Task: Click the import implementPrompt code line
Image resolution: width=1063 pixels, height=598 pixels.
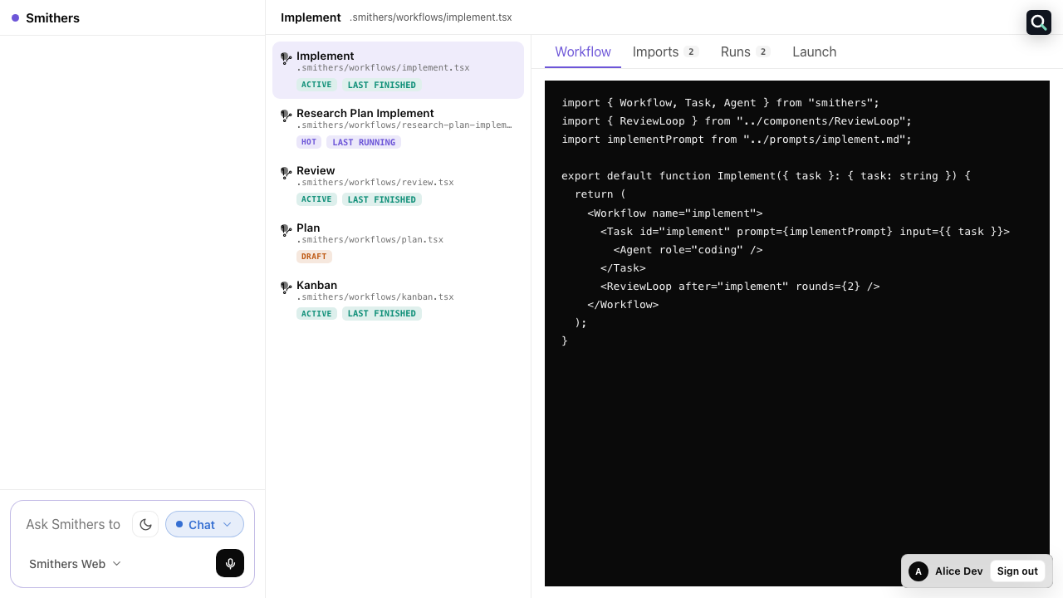Action: tap(737, 140)
